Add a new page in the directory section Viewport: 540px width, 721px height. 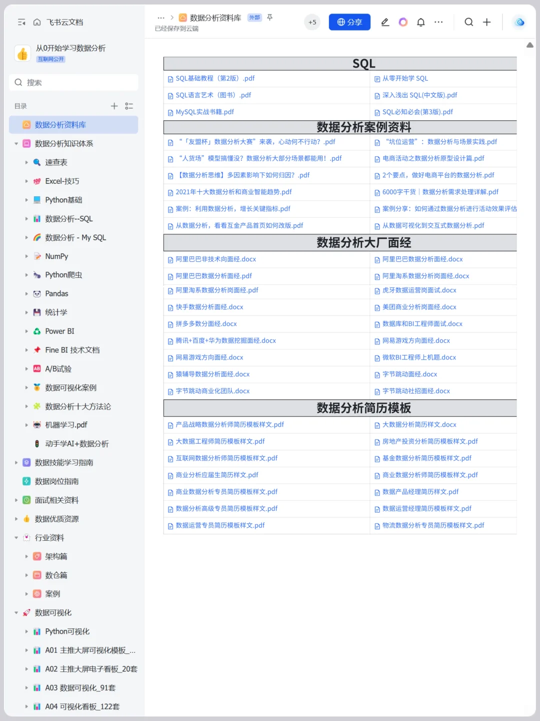114,106
